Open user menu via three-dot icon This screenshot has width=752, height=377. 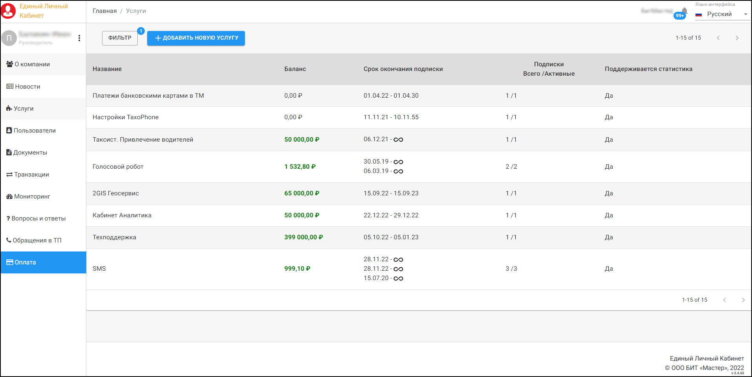(79, 38)
